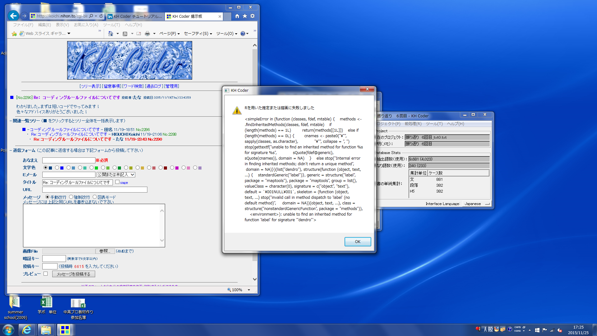
Task: Open the ワード検索 link
Action: pyautogui.click(x=133, y=86)
